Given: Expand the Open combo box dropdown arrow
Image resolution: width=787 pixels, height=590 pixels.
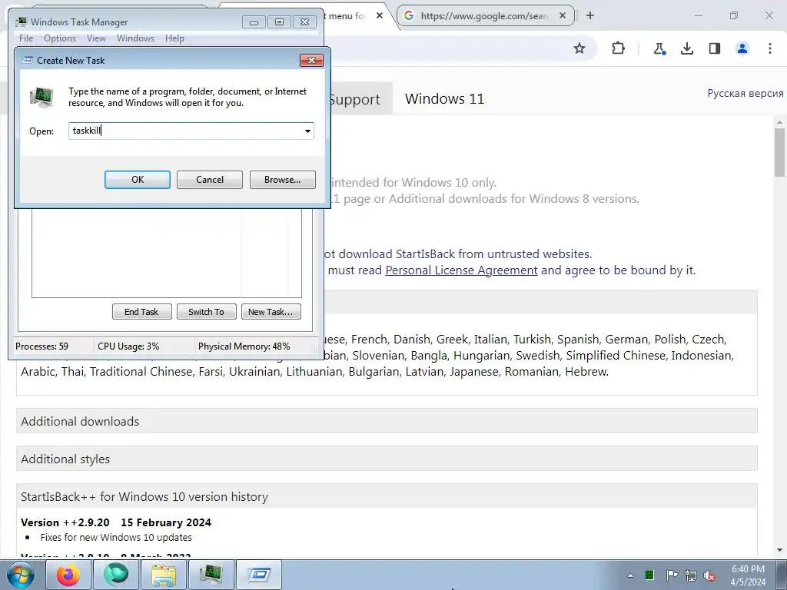Looking at the screenshot, I should coord(307,131).
